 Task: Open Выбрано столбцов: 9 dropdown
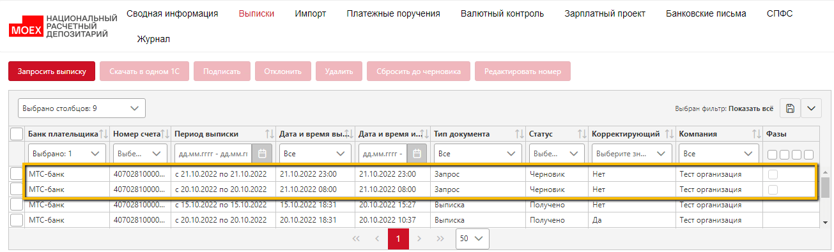click(x=82, y=108)
